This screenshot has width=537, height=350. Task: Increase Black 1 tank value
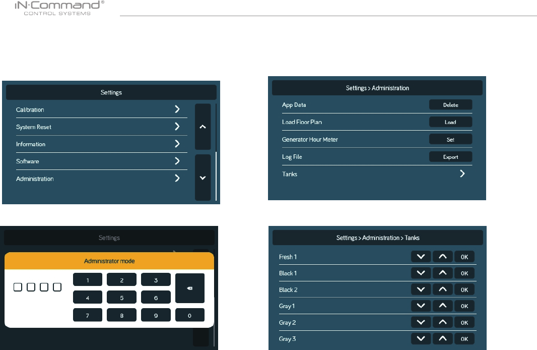(x=443, y=273)
